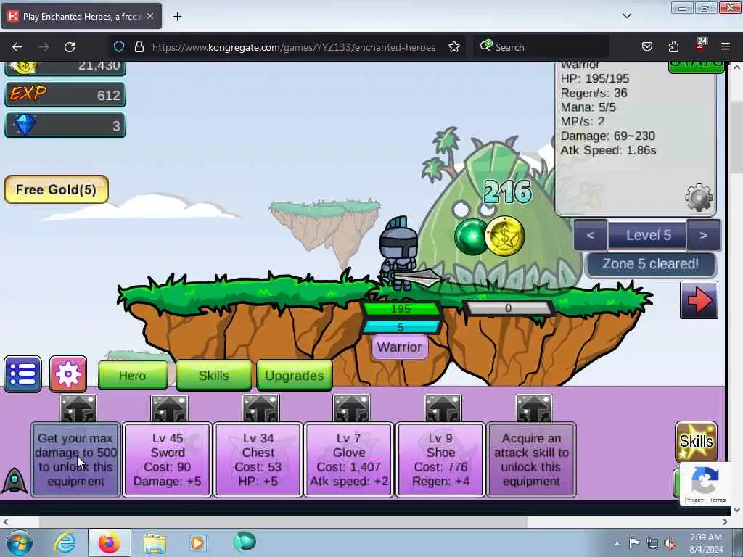Upgrade Lv 45 Sword for 90 gold
Image resolution: width=743 pixels, height=557 pixels.
click(x=168, y=459)
